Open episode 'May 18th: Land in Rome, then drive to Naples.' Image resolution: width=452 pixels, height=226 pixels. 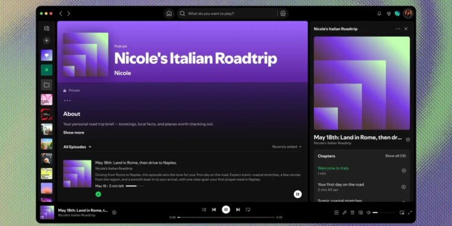(x=136, y=163)
